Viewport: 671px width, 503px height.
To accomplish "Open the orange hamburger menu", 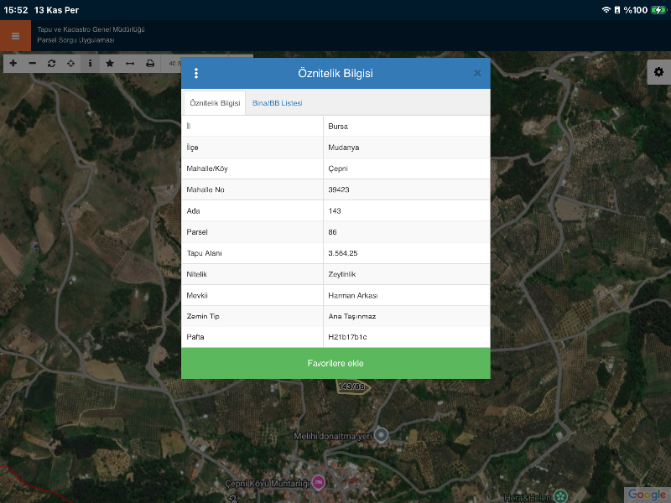I will tap(15, 36).
